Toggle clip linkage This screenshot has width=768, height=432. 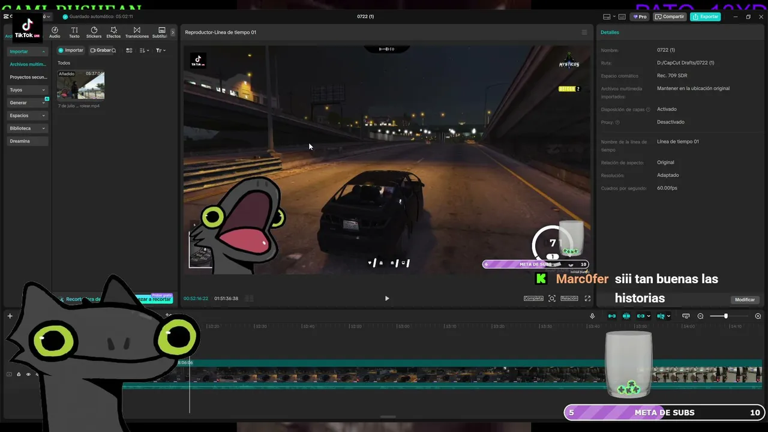(x=641, y=316)
